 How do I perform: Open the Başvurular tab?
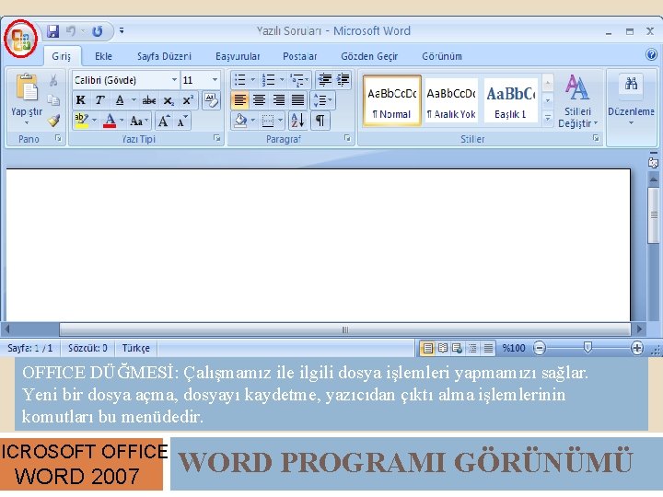click(x=238, y=56)
